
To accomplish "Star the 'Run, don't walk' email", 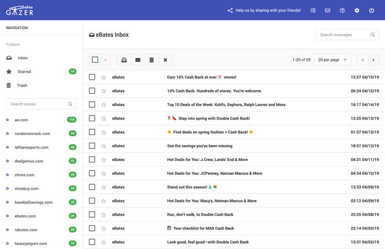I will (x=103, y=215).
